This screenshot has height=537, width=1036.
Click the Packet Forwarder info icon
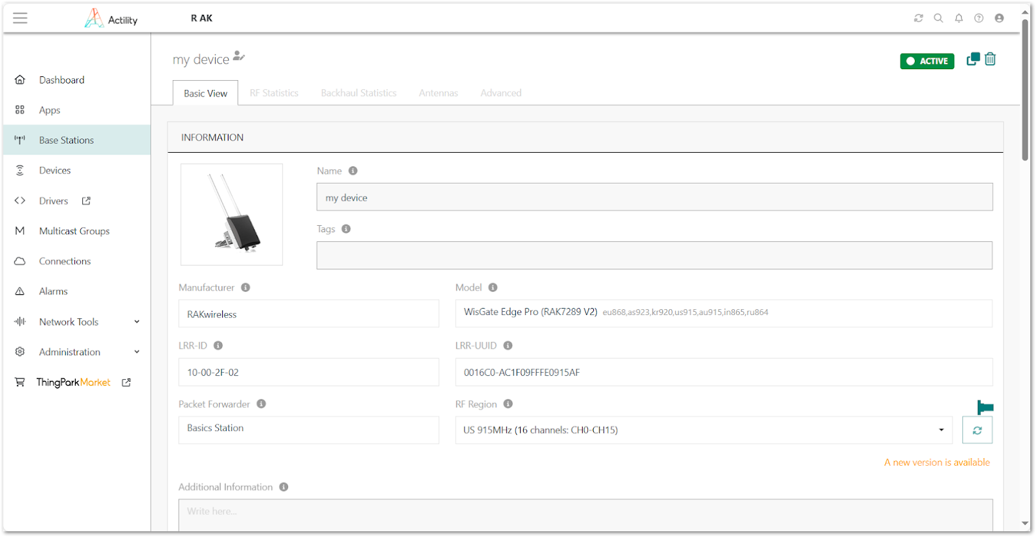pyautogui.click(x=261, y=404)
